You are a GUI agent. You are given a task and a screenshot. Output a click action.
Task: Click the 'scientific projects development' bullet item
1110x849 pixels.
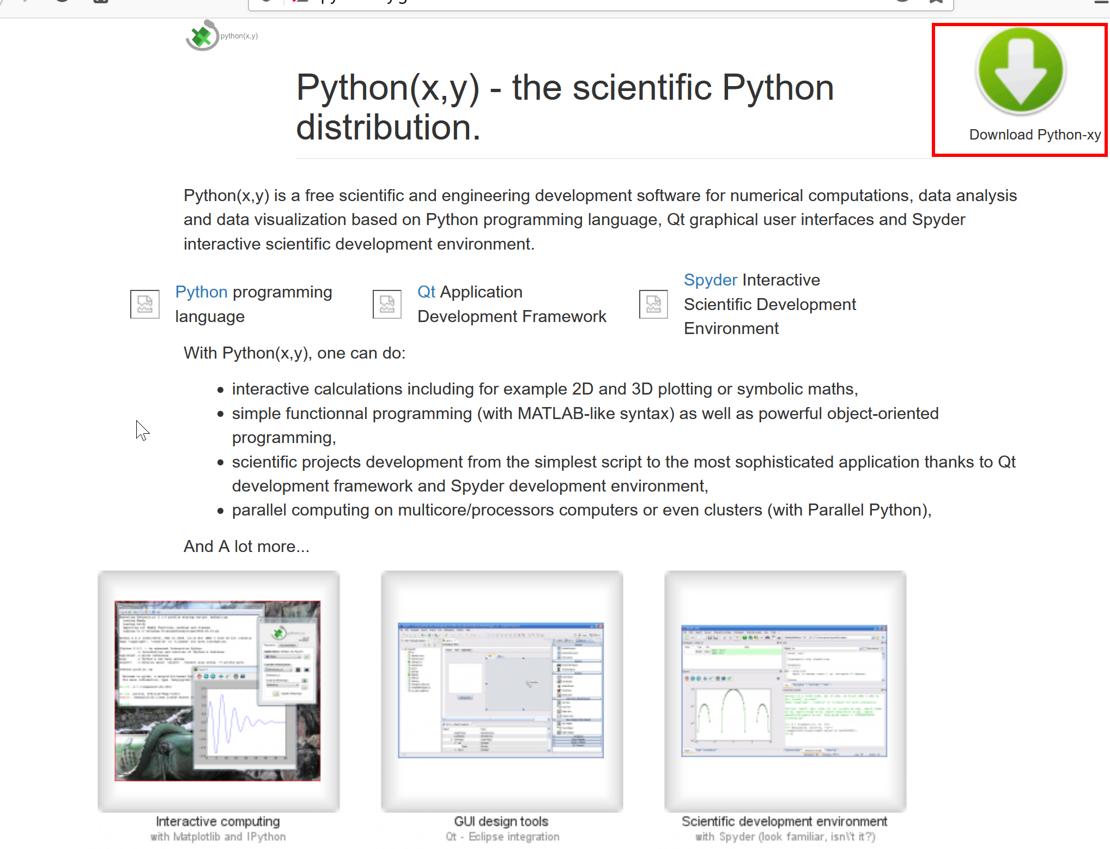623,474
